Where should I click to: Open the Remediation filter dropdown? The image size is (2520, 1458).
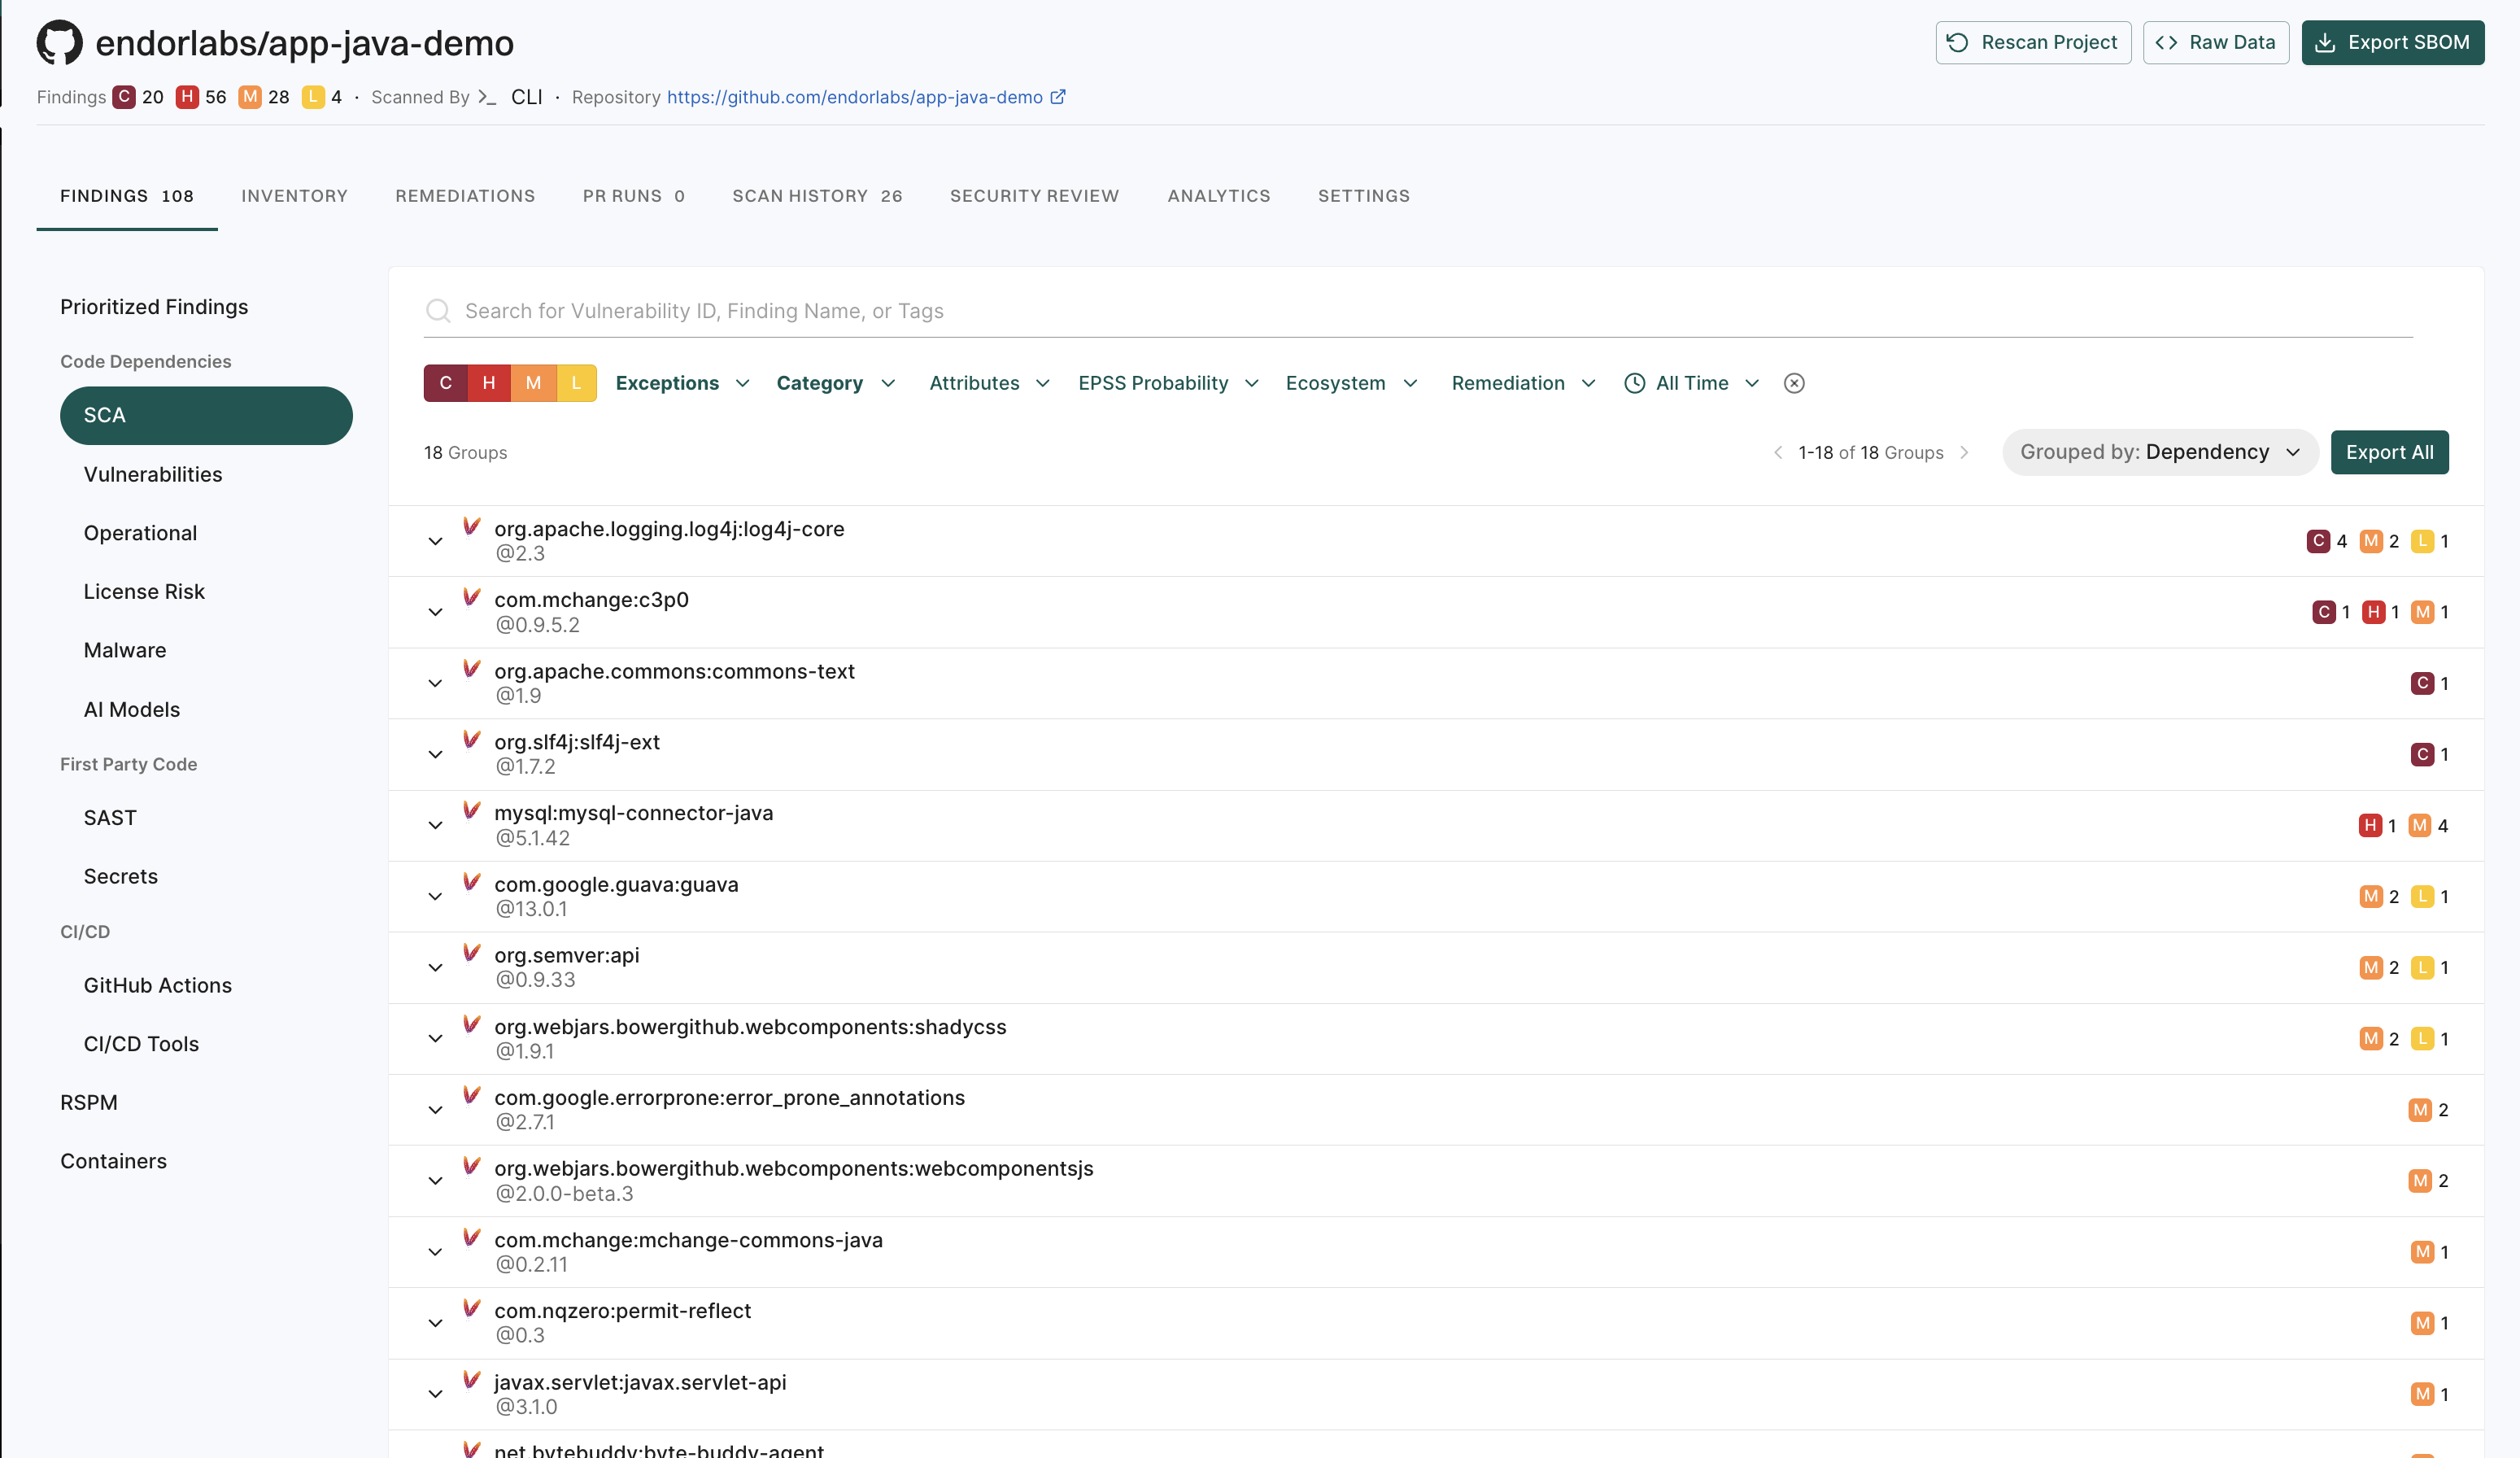tap(1524, 383)
